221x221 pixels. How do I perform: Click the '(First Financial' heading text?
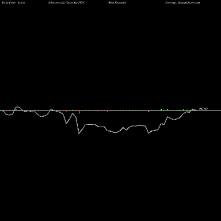point(117,3)
